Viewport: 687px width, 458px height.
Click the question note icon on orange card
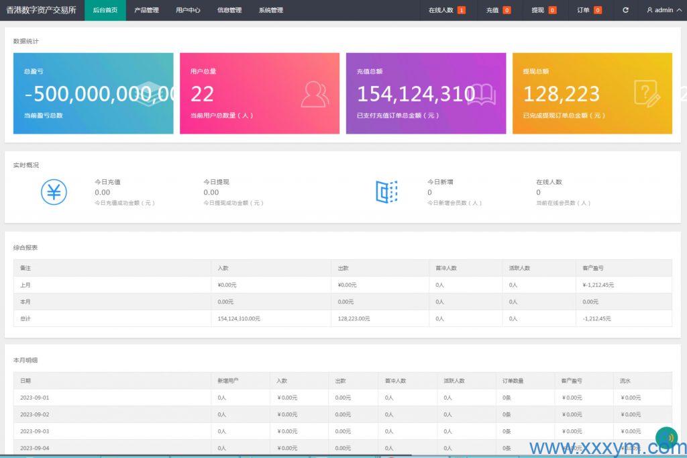pos(647,93)
